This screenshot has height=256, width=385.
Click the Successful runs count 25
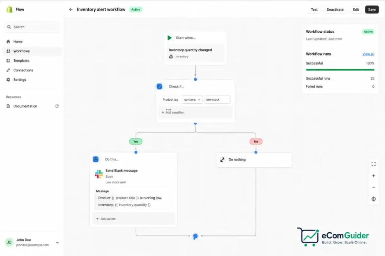(x=372, y=79)
